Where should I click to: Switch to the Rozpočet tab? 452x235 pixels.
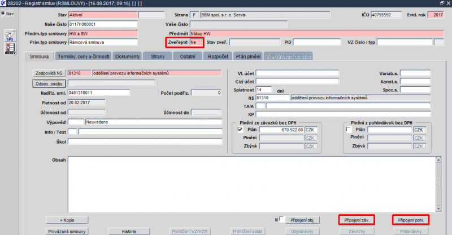218,56
